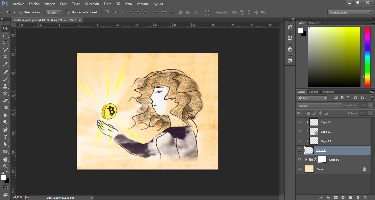Switch to the Canales tab
375x200 pixels.
pos(313,91)
